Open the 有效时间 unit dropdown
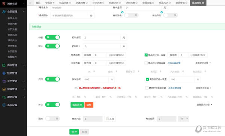This screenshot has width=225, height=136. (x=183, y=119)
